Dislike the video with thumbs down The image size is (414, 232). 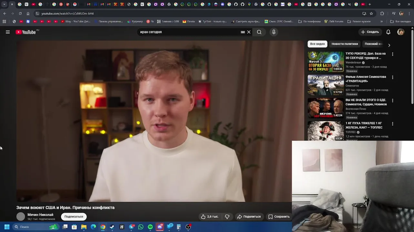227,217
